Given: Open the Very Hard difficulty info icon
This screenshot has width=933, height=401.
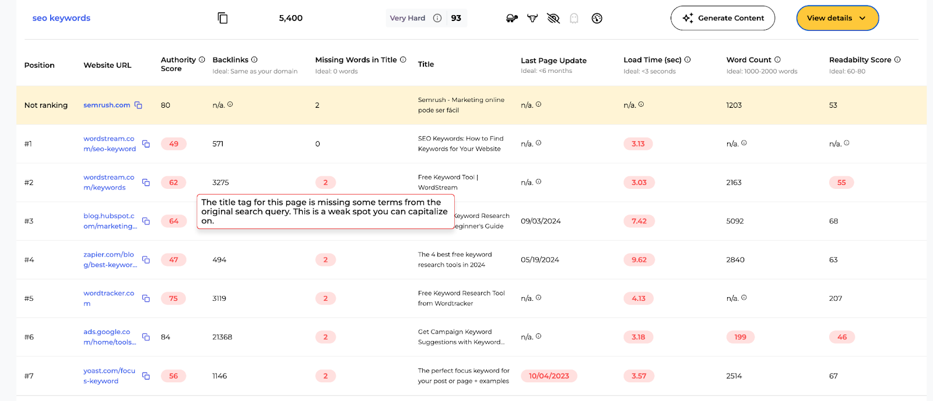Looking at the screenshot, I should click(x=437, y=18).
